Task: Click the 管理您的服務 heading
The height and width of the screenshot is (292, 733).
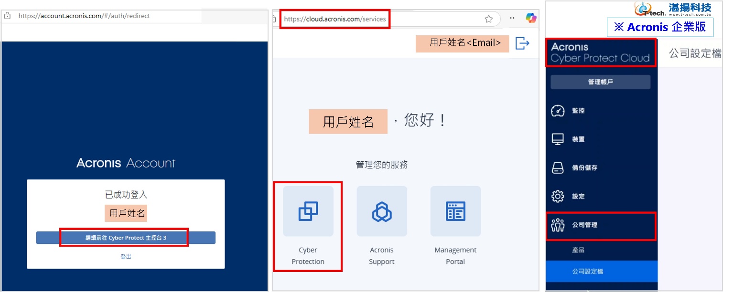Action: (382, 165)
